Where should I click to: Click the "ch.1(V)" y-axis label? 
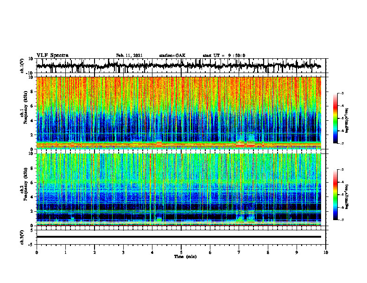[22, 66]
